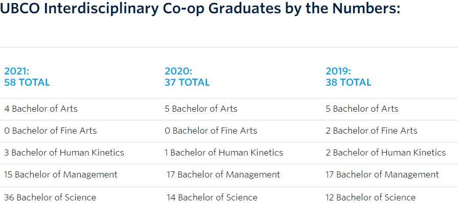Click 0 Bachelor of Fine Arts in 2021
This screenshot has height=203, width=458.
50,131
